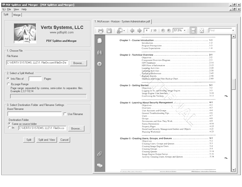
Task: Click the Find search box
Action: coord(220,30)
